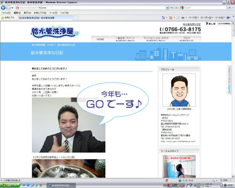Click the orange RSS feeds icon
The image size is (235, 188).
[171, 17]
